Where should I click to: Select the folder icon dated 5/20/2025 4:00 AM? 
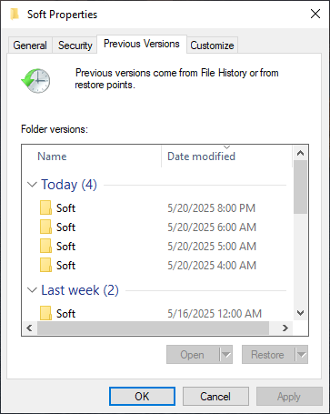coord(45,266)
